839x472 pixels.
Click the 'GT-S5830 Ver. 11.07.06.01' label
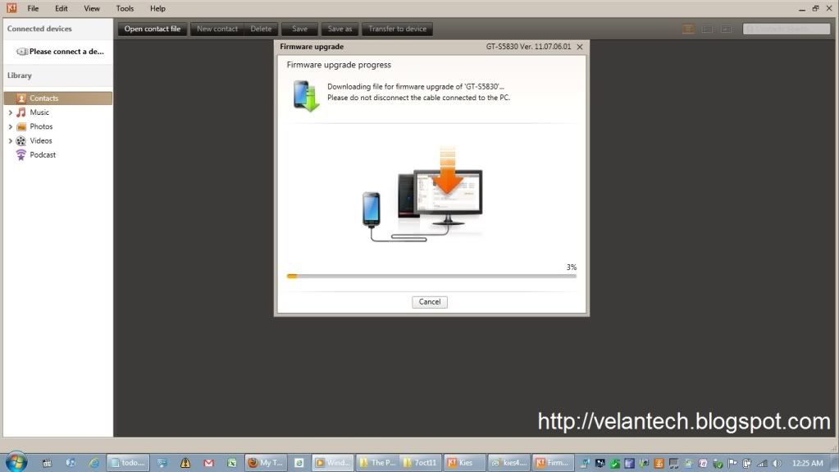point(528,47)
